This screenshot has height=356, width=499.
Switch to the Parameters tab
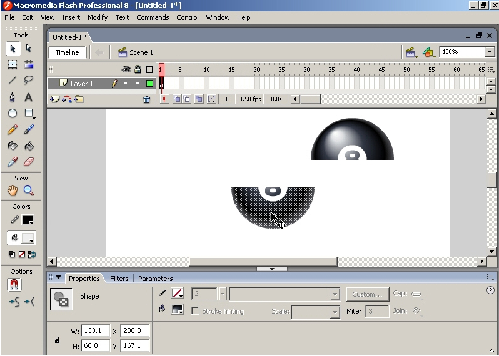(x=155, y=279)
